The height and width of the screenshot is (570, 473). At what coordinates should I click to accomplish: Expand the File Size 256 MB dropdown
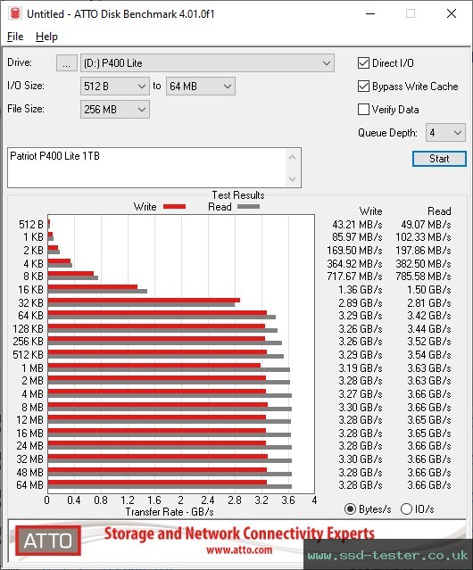pyautogui.click(x=115, y=110)
